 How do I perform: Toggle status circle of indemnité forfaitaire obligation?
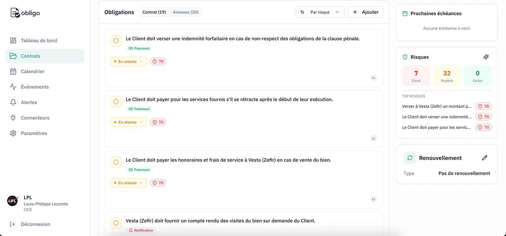(x=116, y=41)
